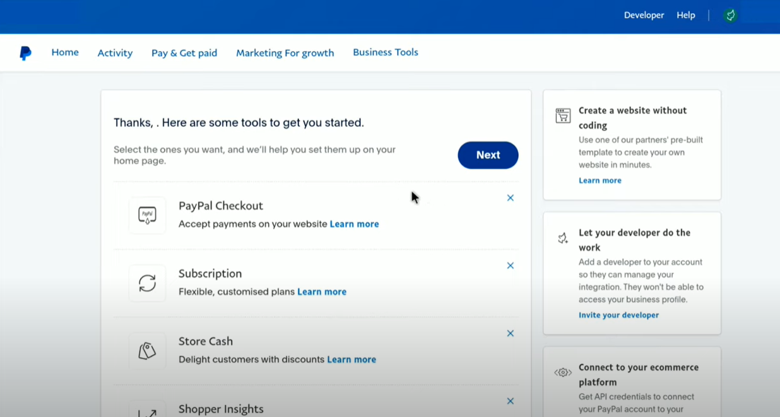Open the Business Tools menu
The height and width of the screenshot is (417, 780).
386,52
